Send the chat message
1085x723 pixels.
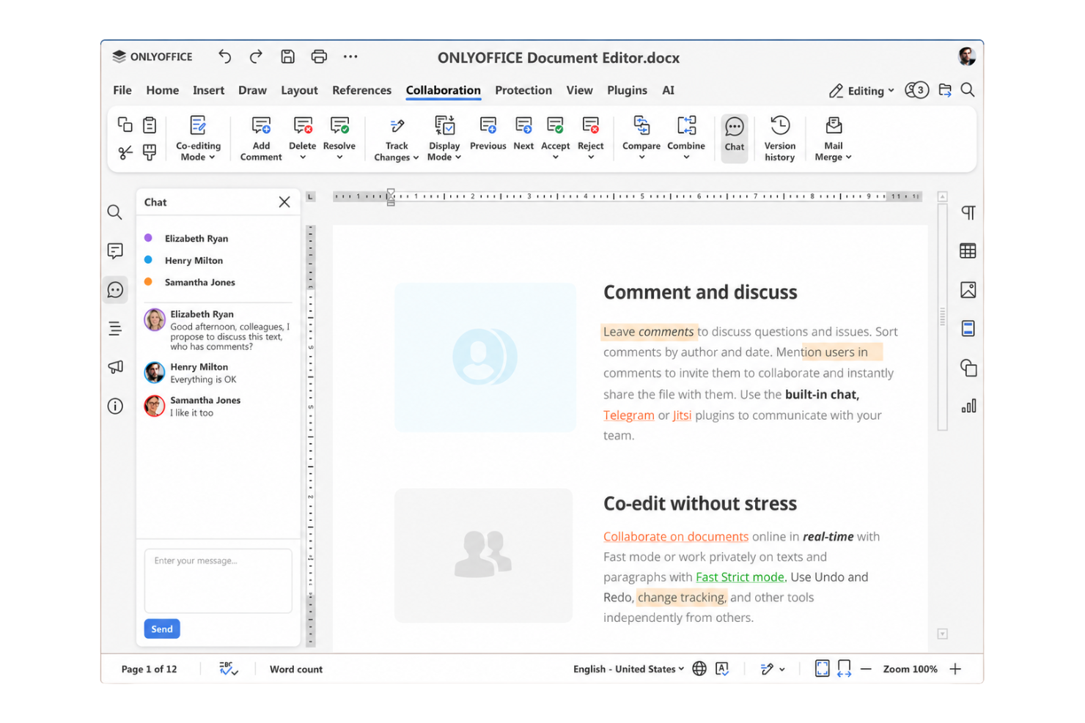[162, 629]
